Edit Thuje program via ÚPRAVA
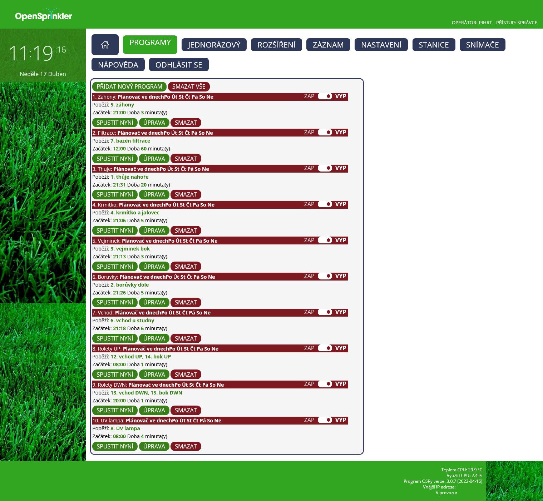The width and height of the screenshot is (543, 501). (x=154, y=194)
